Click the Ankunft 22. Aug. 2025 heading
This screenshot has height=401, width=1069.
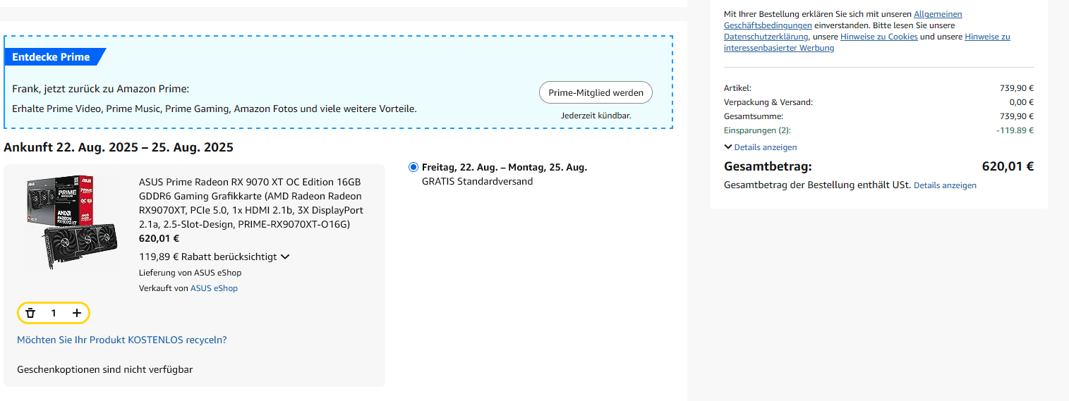coord(119,147)
